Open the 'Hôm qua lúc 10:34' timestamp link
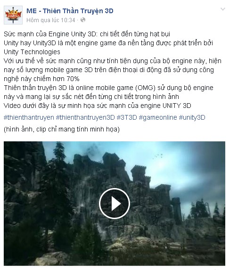 [x=51, y=20]
